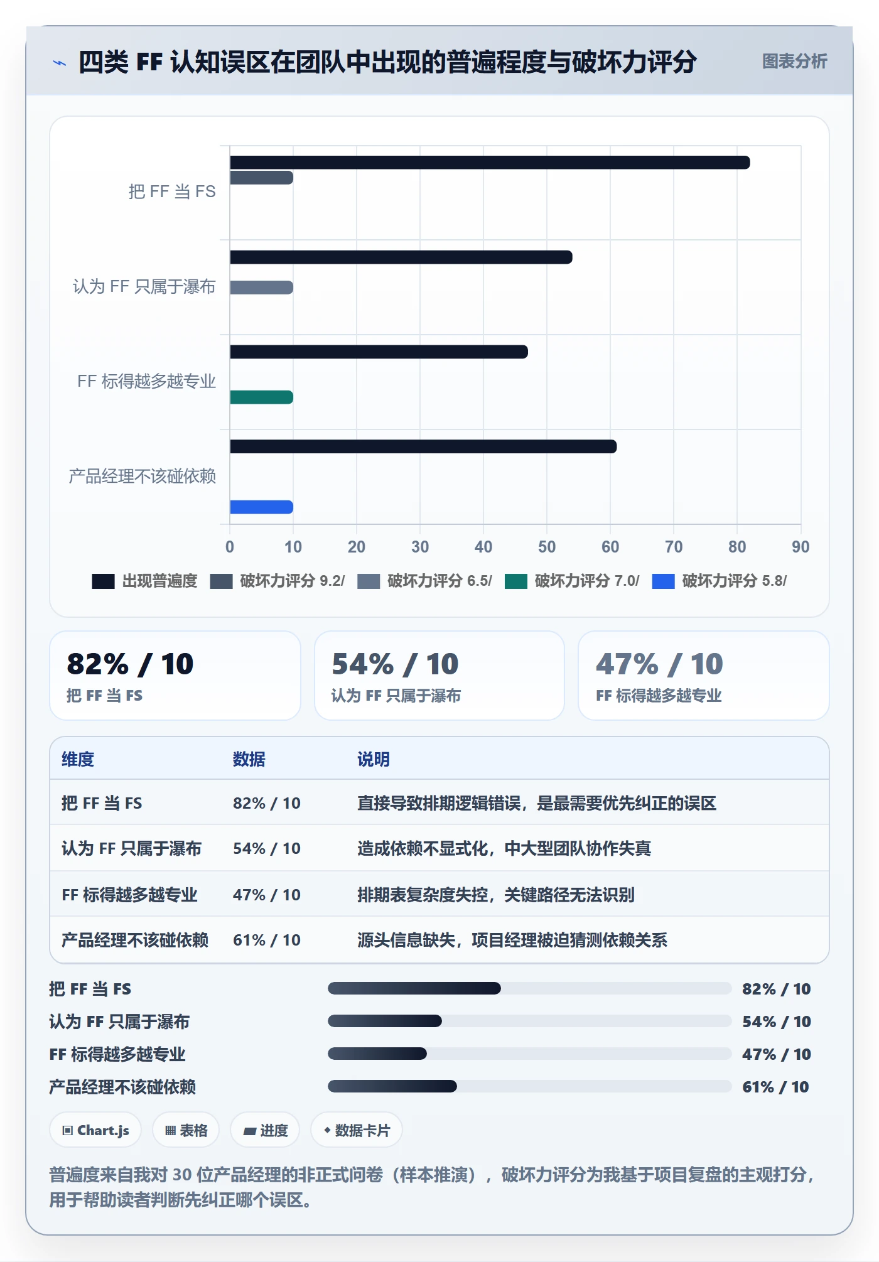Click the 说明 table column header

click(x=374, y=760)
